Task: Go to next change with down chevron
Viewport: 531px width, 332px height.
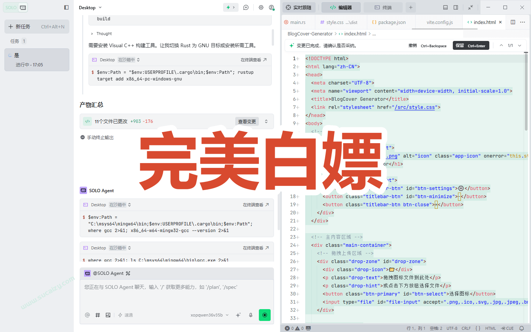Action: pos(520,46)
